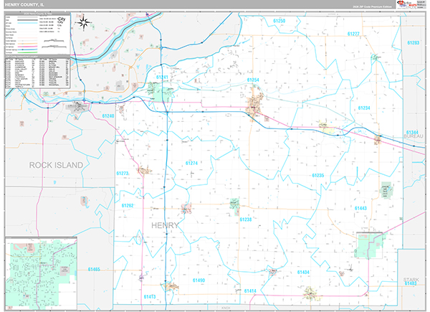Select ZIP code label 61234
This screenshot has width=430, height=312.
click(x=364, y=108)
